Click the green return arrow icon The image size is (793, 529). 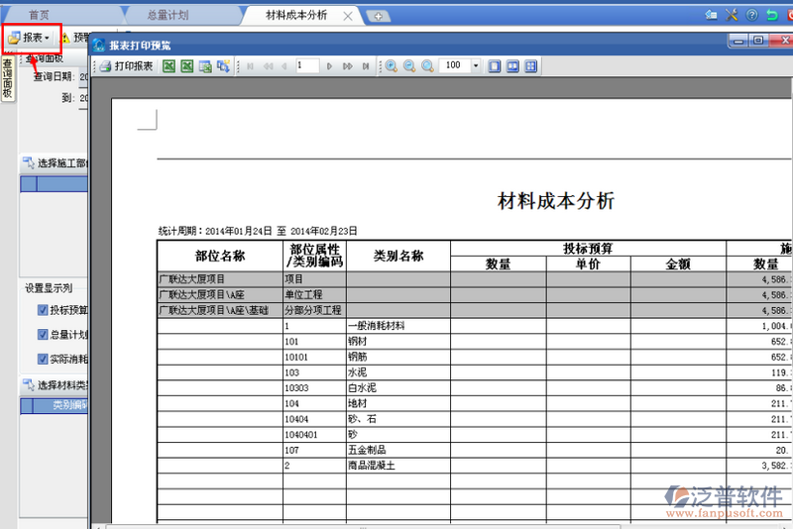click(772, 15)
